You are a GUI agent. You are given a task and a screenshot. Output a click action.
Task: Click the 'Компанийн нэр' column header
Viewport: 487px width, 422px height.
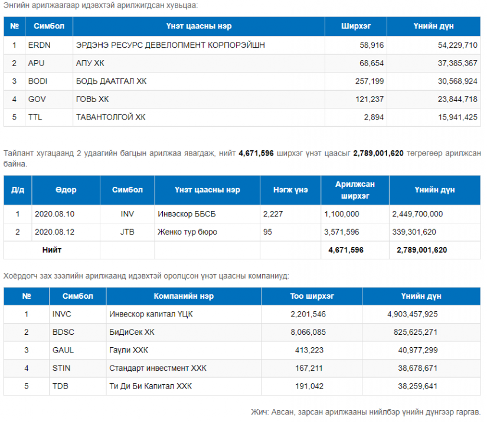pyautogui.click(x=184, y=296)
